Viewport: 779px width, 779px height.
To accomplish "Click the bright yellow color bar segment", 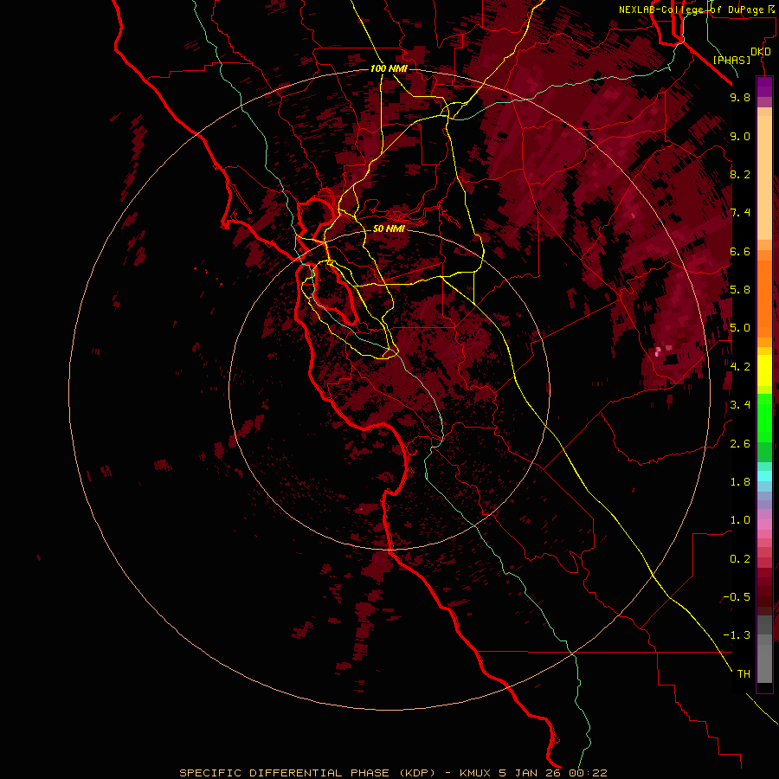I will click(x=764, y=370).
